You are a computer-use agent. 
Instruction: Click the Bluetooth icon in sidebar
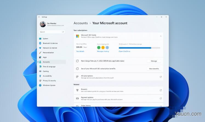[x=40, y=43]
